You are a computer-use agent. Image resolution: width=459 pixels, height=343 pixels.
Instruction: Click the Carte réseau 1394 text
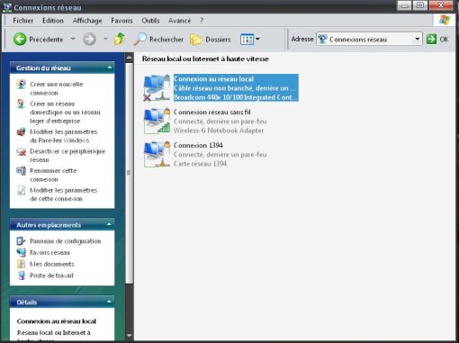click(200, 164)
